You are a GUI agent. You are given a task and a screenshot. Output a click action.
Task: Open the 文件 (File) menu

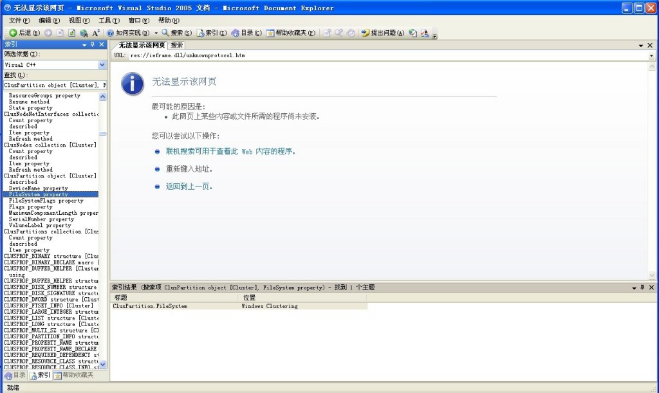click(19, 20)
